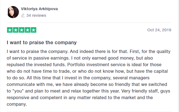Viewport: 179px width, 112px height.
Task: Click the third green rating star
Action: pyautogui.click(x=22, y=30)
